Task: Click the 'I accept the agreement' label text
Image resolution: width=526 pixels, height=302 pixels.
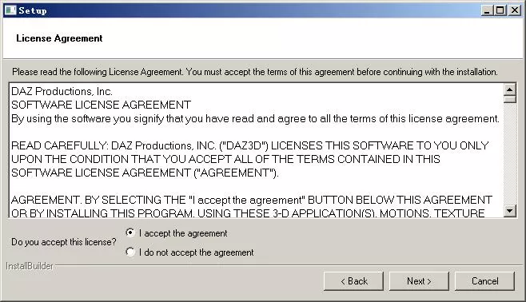Action: click(183, 233)
